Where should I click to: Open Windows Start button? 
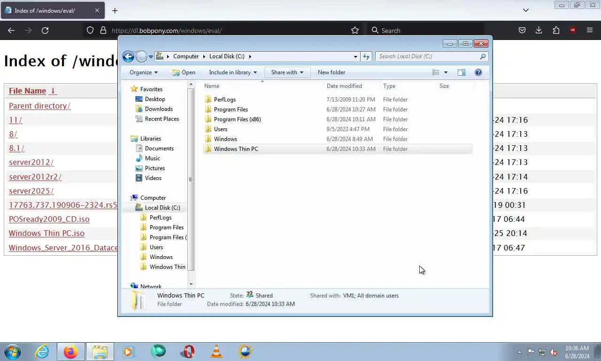(13, 352)
